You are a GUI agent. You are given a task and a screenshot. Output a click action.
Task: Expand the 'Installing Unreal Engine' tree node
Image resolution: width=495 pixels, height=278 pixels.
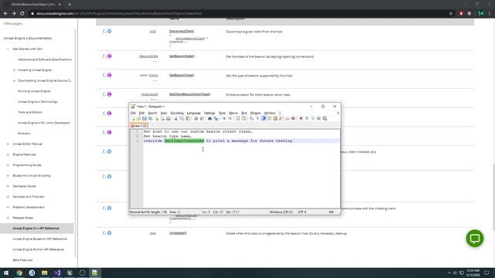pos(14,70)
